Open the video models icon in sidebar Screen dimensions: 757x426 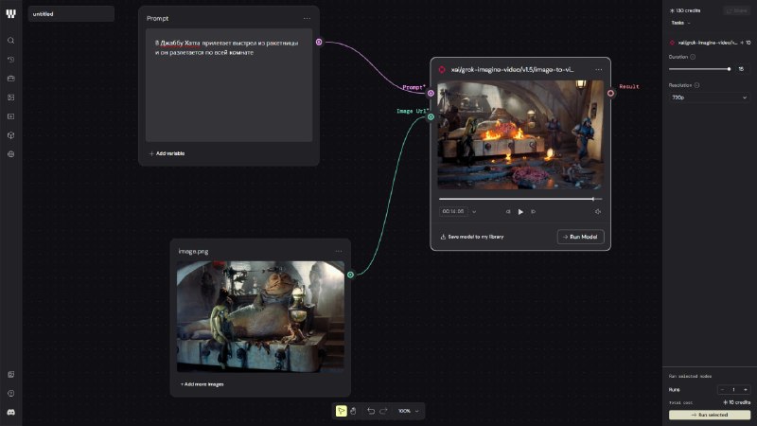click(x=10, y=116)
